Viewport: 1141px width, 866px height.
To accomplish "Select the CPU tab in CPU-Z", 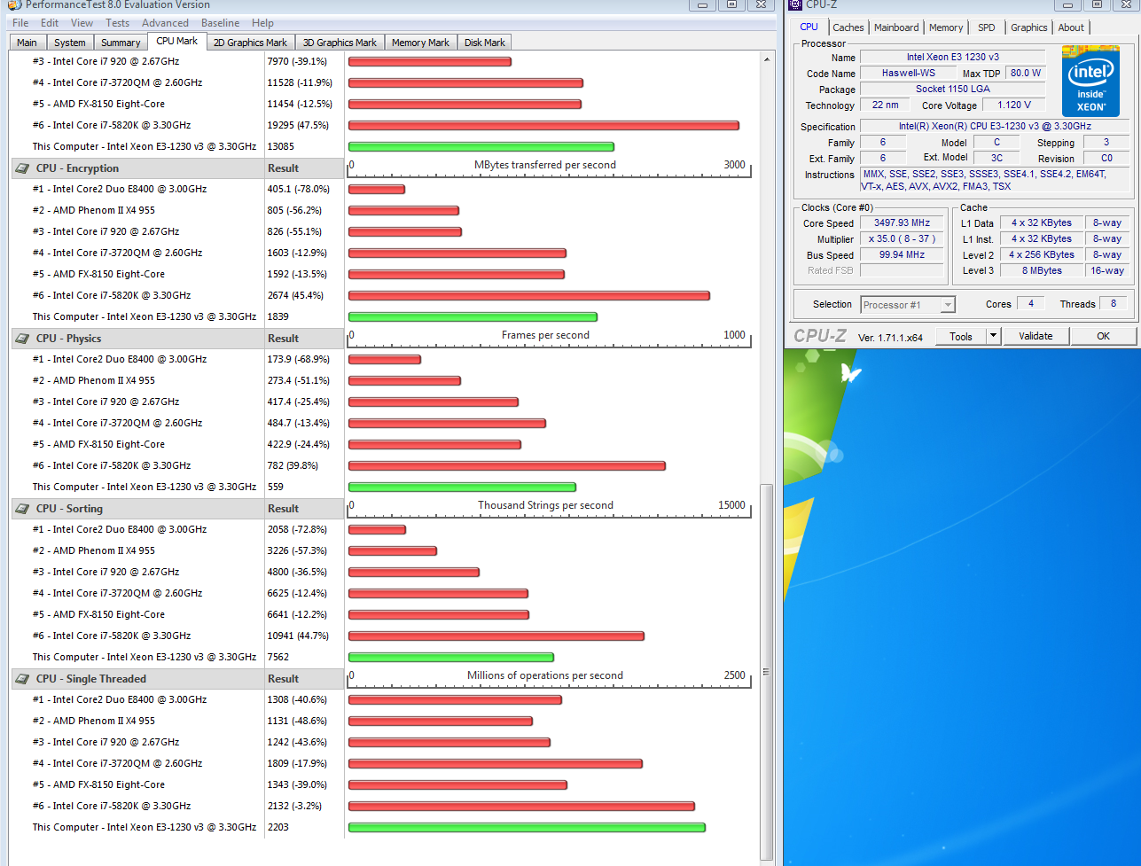I will 809,27.
